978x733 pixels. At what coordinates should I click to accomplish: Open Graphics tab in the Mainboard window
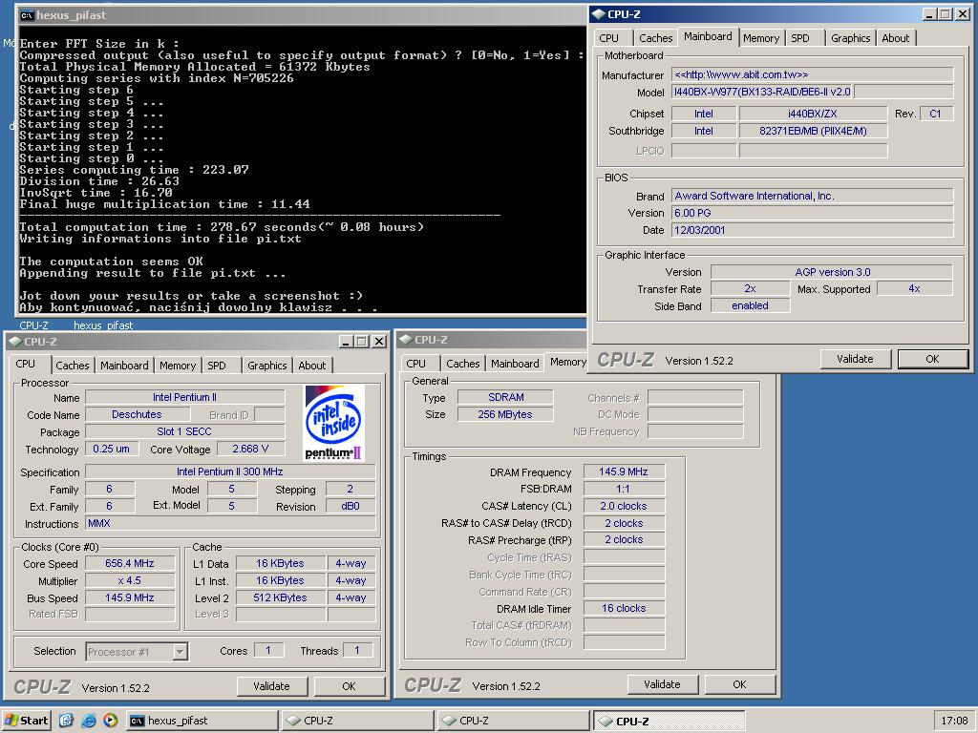[850, 38]
